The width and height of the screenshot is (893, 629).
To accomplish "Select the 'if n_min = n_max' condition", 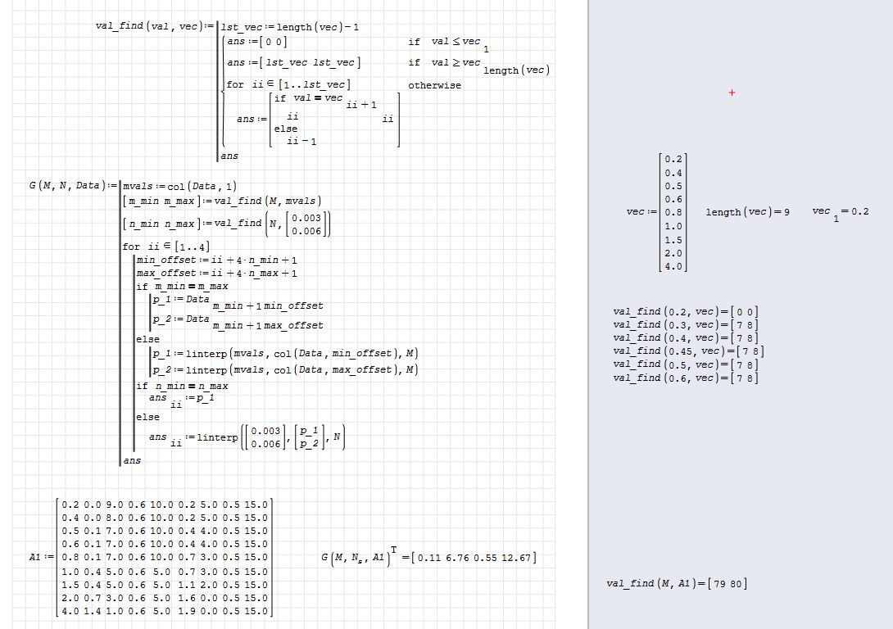I will pos(182,386).
